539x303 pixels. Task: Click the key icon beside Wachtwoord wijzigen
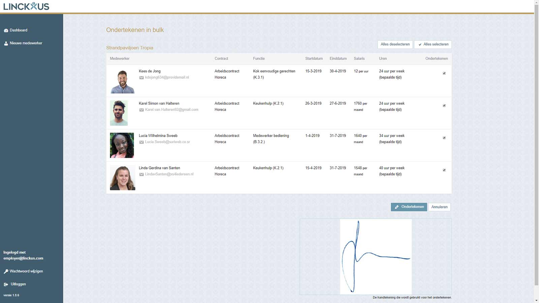(6, 271)
